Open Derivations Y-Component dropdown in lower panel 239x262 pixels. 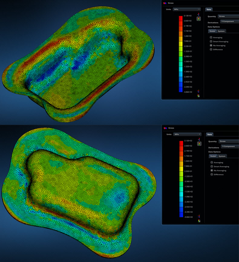click(x=230, y=146)
